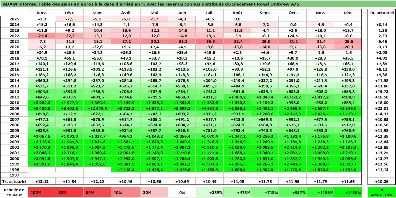Click the +3 719,7 cell in 2008 Déc.
The width and height of the screenshot is (396, 198).
348,114
